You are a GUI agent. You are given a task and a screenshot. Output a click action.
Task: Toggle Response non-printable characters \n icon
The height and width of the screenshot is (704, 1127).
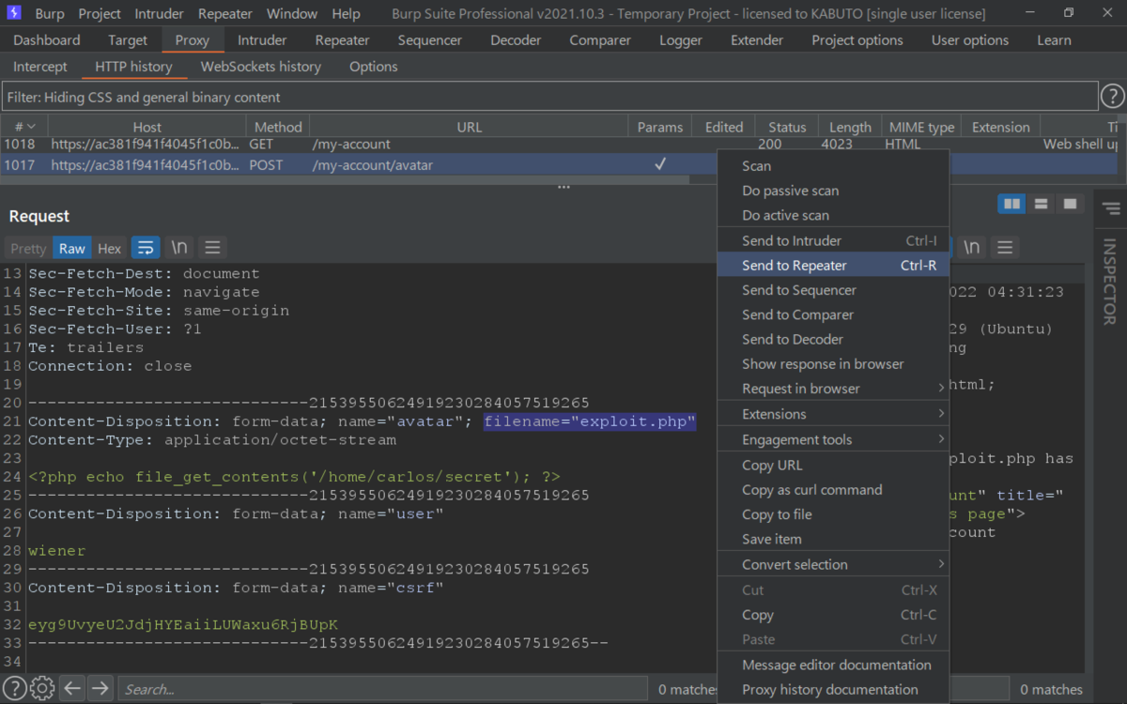(972, 248)
